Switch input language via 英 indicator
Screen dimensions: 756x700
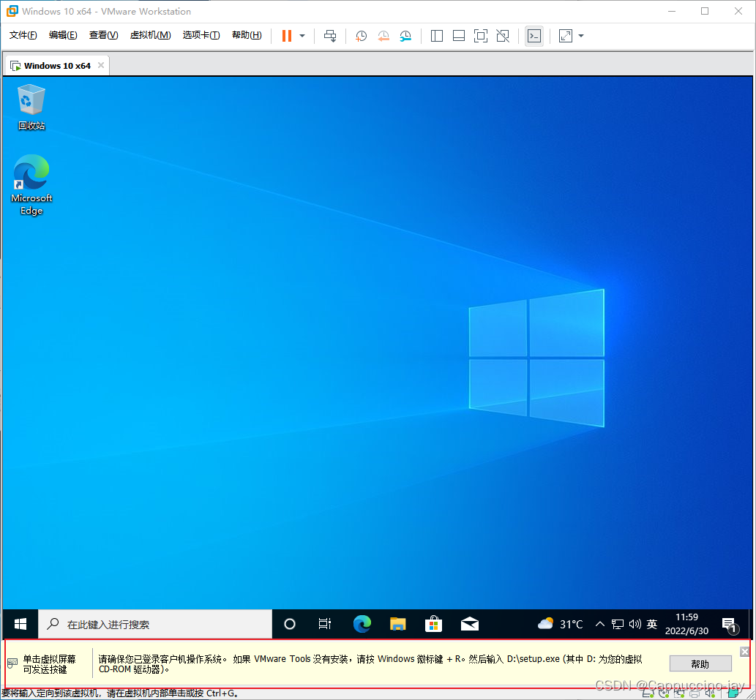(x=652, y=625)
